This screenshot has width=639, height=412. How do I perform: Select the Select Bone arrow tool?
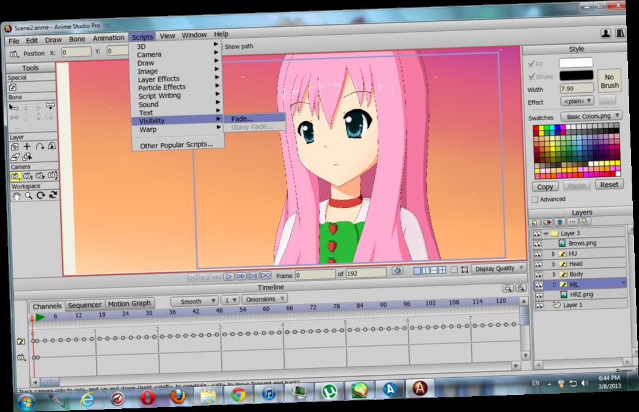click(x=14, y=107)
